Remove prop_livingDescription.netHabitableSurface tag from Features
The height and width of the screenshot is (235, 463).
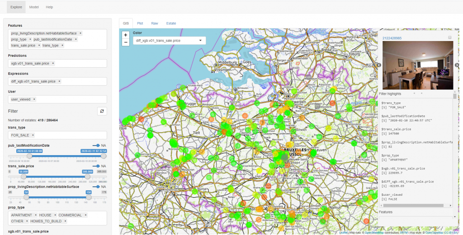point(80,33)
